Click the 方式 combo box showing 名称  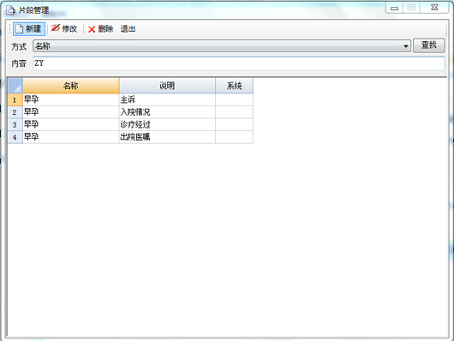tap(222, 46)
